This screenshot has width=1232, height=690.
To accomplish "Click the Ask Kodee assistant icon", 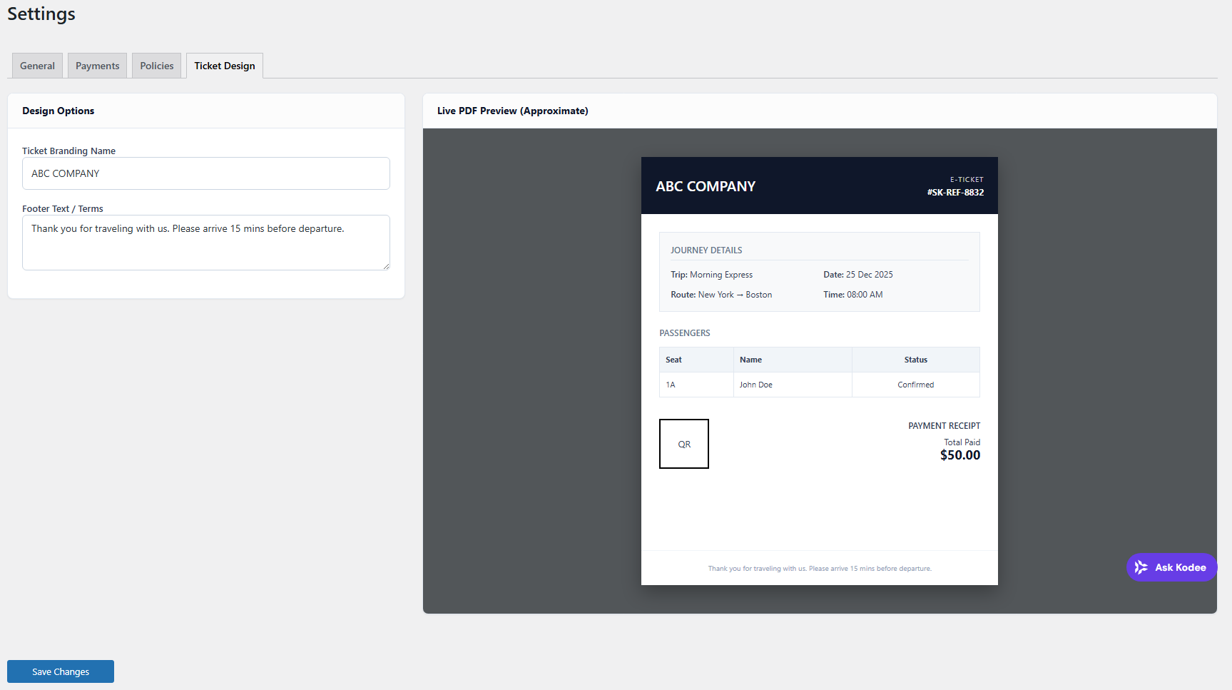I will point(1142,567).
